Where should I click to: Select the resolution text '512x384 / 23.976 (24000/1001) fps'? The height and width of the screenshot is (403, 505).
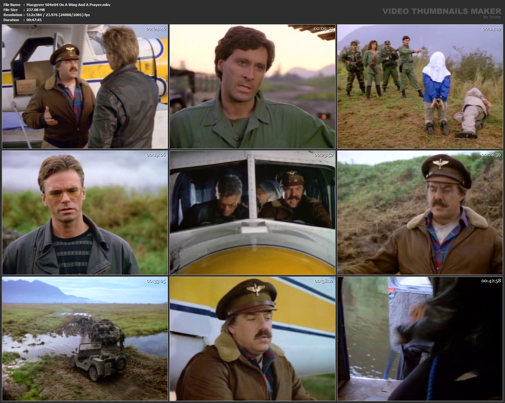(x=58, y=15)
